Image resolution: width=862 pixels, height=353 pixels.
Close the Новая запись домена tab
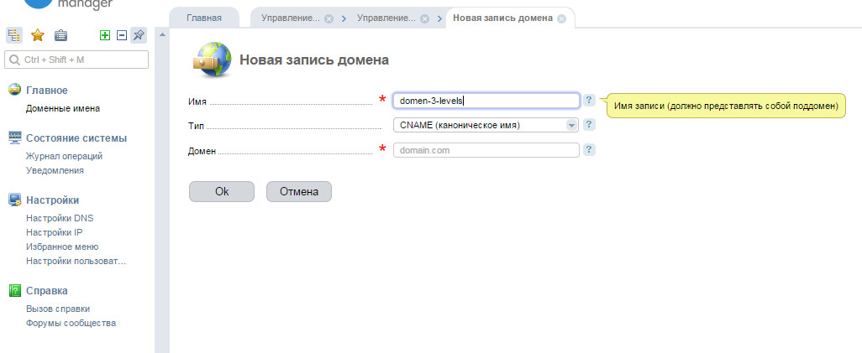561,18
